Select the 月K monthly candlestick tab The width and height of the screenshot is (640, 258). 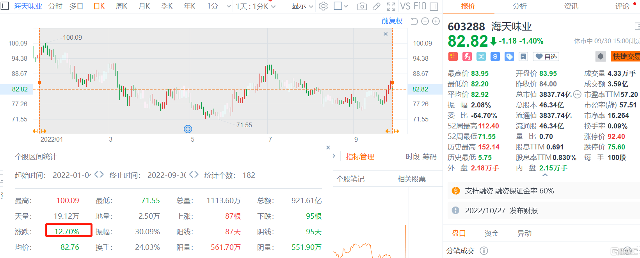(144, 6)
